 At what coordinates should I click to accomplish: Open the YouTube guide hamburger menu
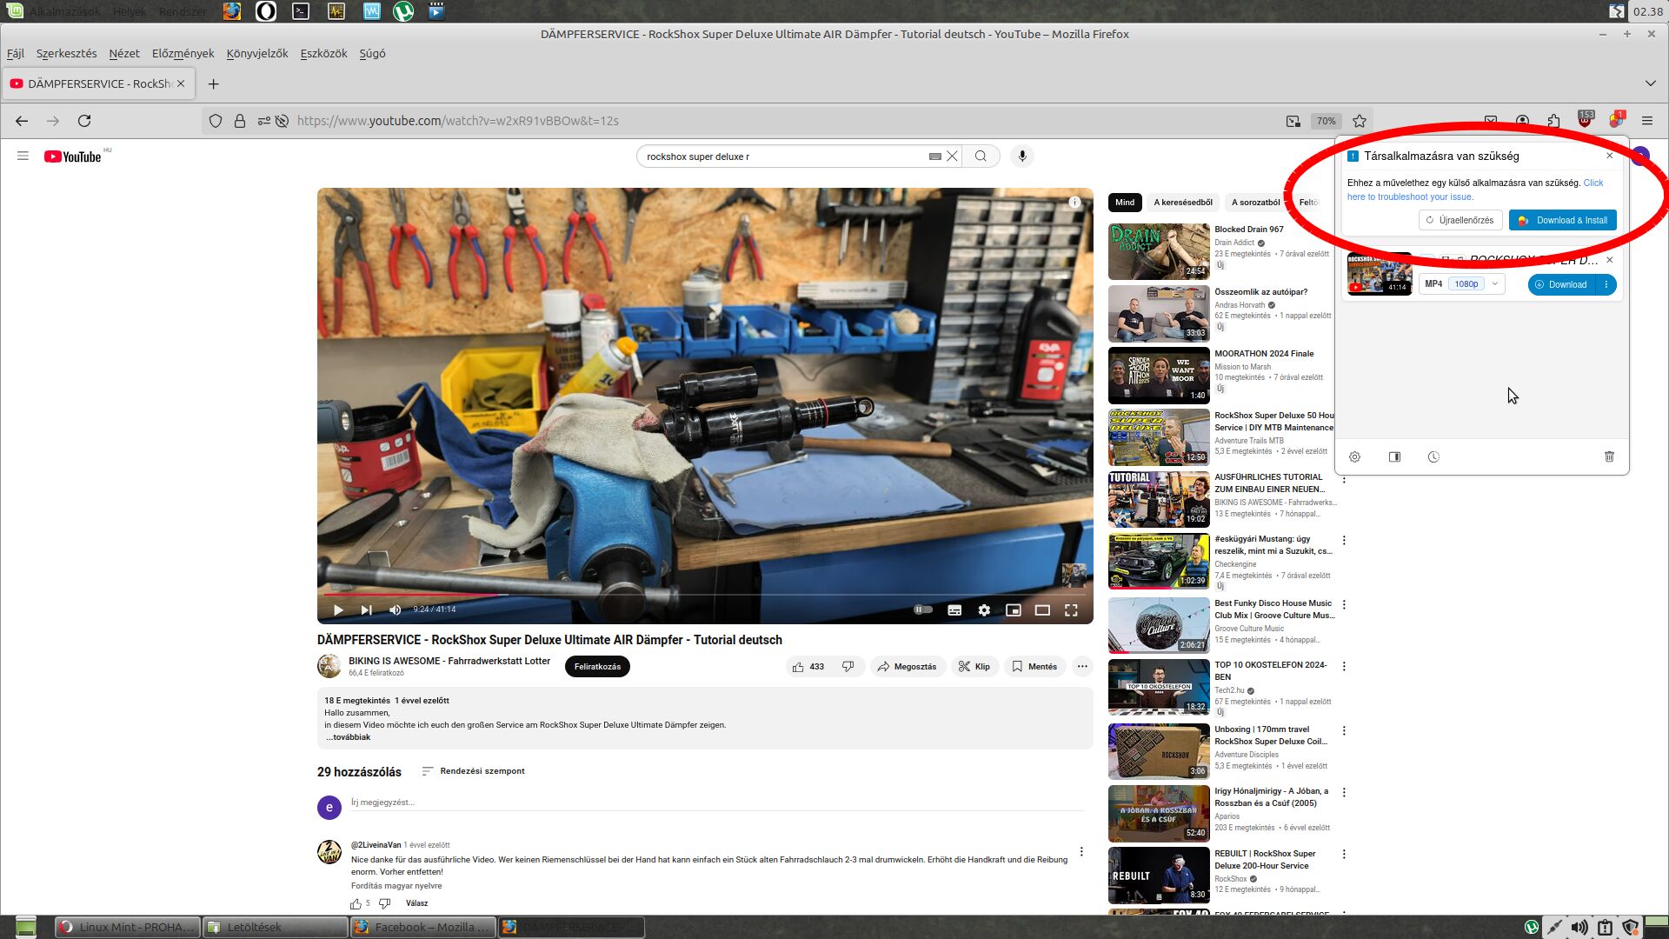23,156
